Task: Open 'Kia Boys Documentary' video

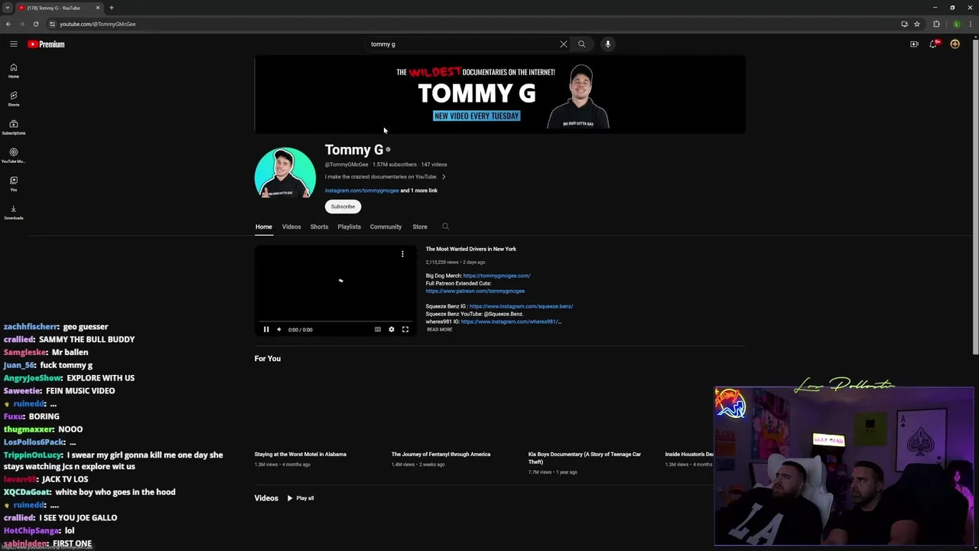Action: point(584,458)
